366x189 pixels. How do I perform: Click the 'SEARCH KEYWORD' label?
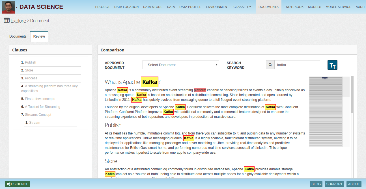(x=236, y=65)
